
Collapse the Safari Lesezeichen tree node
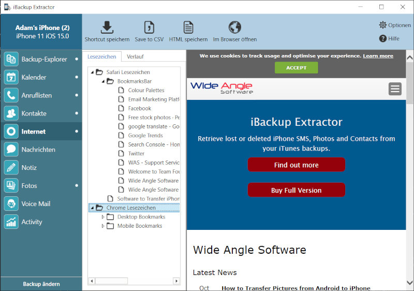(92, 72)
